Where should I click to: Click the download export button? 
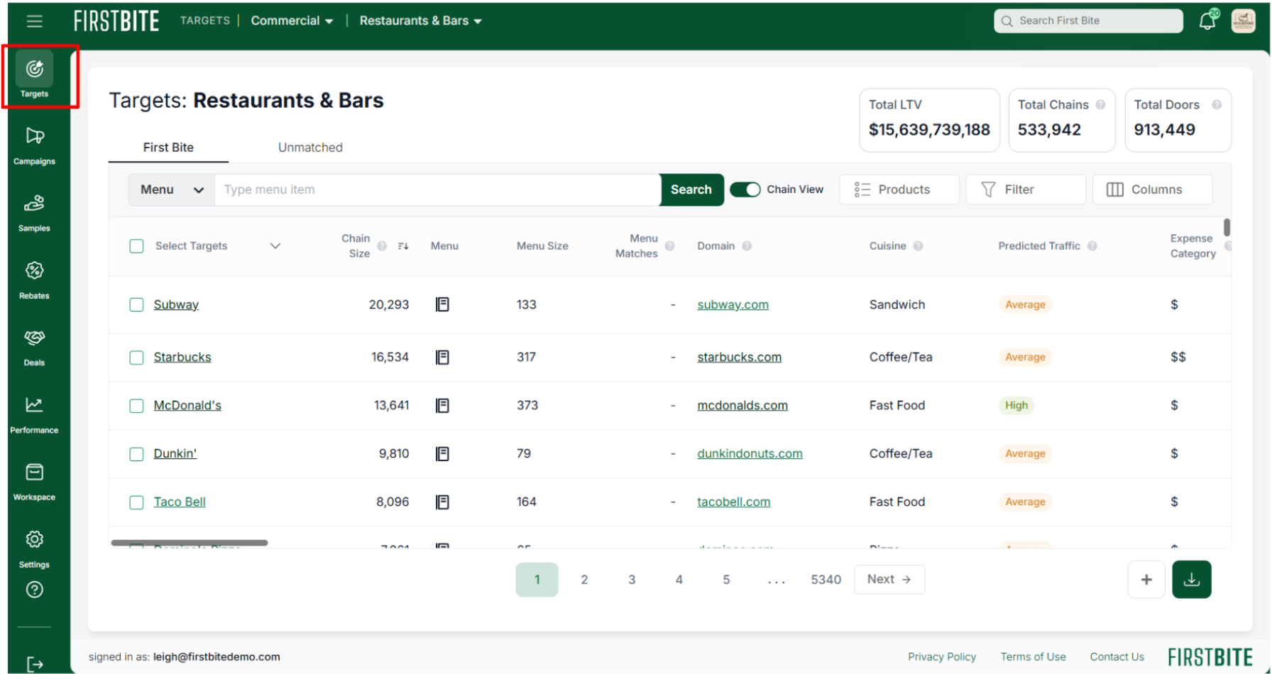(x=1191, y=580)
